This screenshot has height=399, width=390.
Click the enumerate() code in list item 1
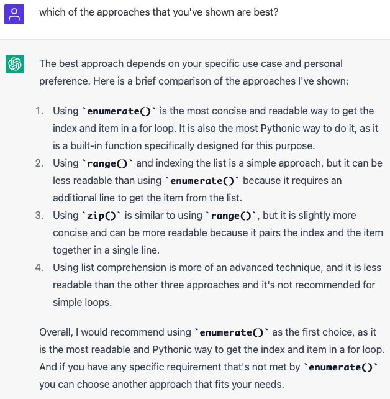pos(119,111)
